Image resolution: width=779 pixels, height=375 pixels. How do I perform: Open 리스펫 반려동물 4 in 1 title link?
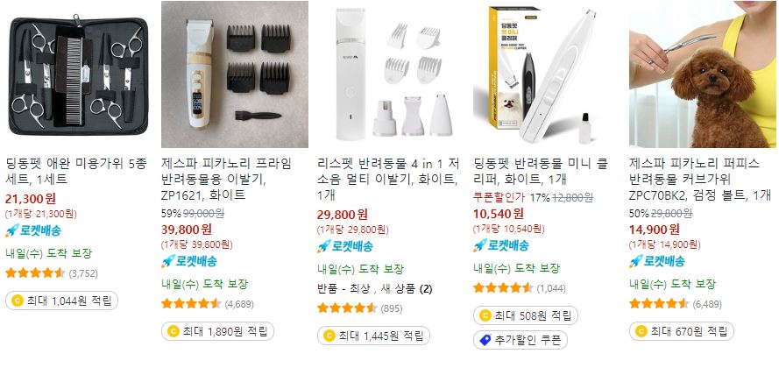click(x=388, y=180)
